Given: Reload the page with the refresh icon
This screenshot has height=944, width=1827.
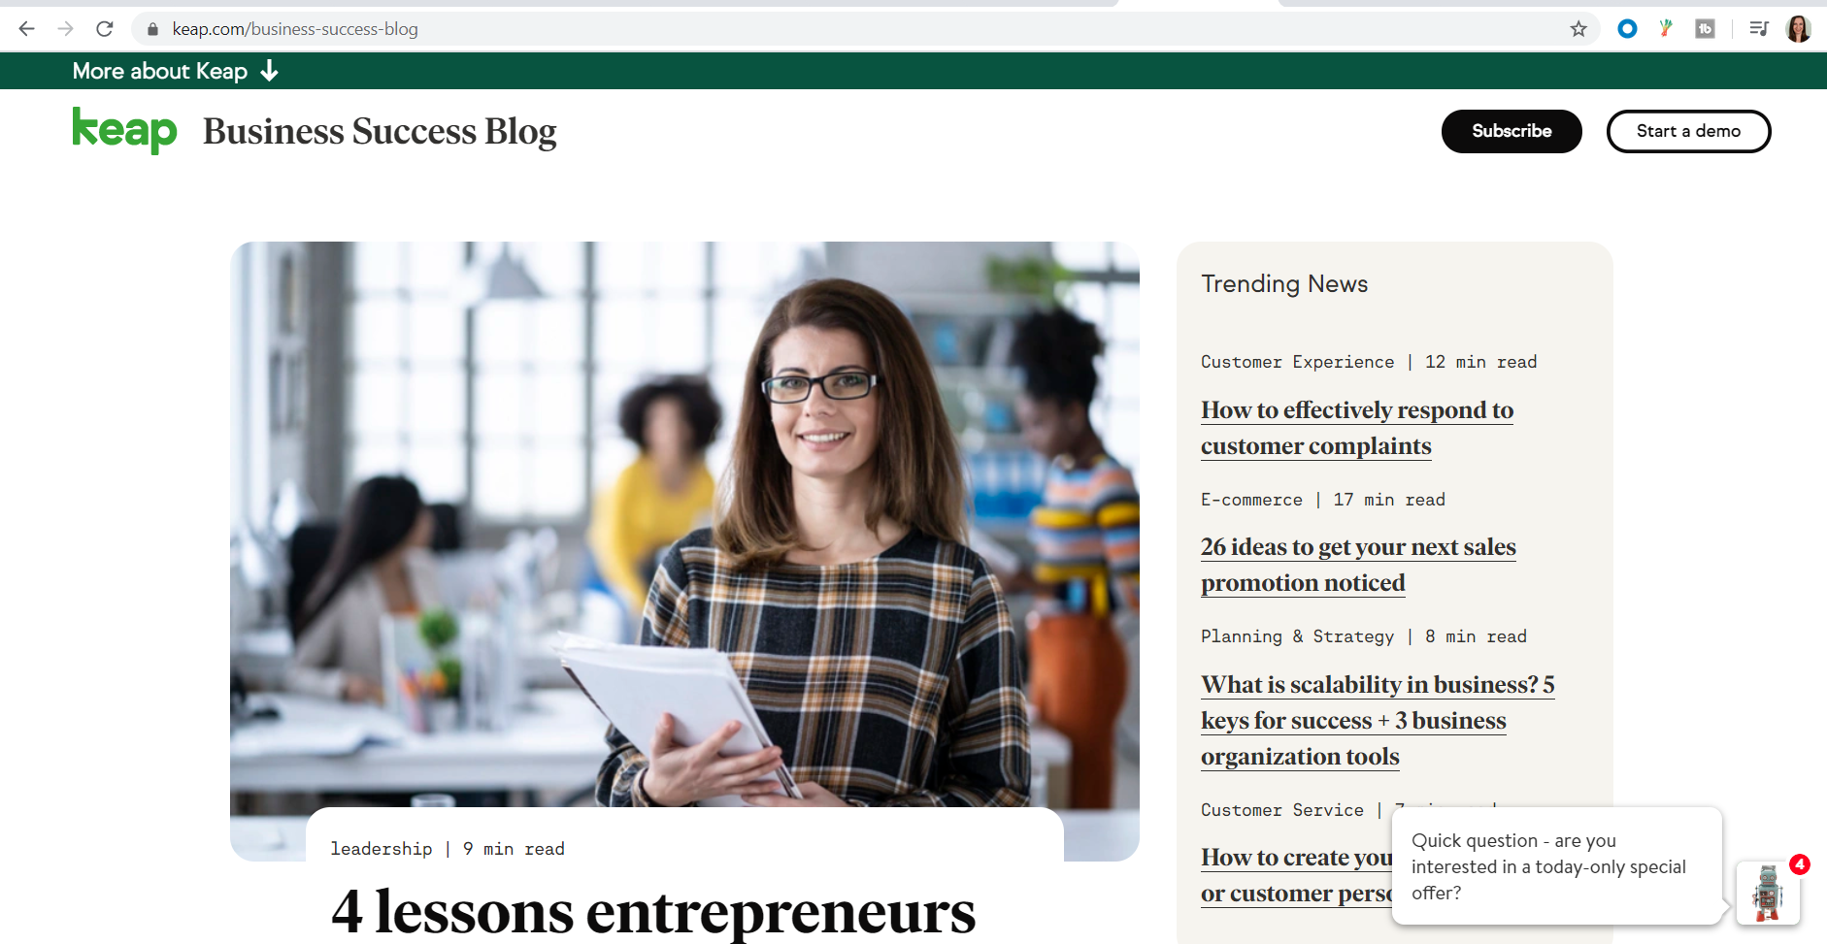Looking at the screenshot, I should (105, 29).
